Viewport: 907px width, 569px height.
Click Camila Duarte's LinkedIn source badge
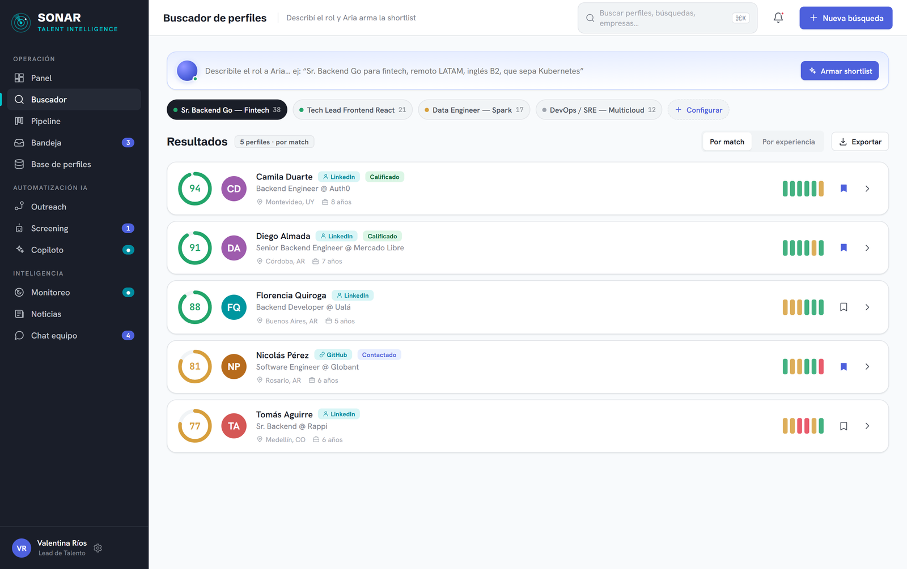point(339,177)
